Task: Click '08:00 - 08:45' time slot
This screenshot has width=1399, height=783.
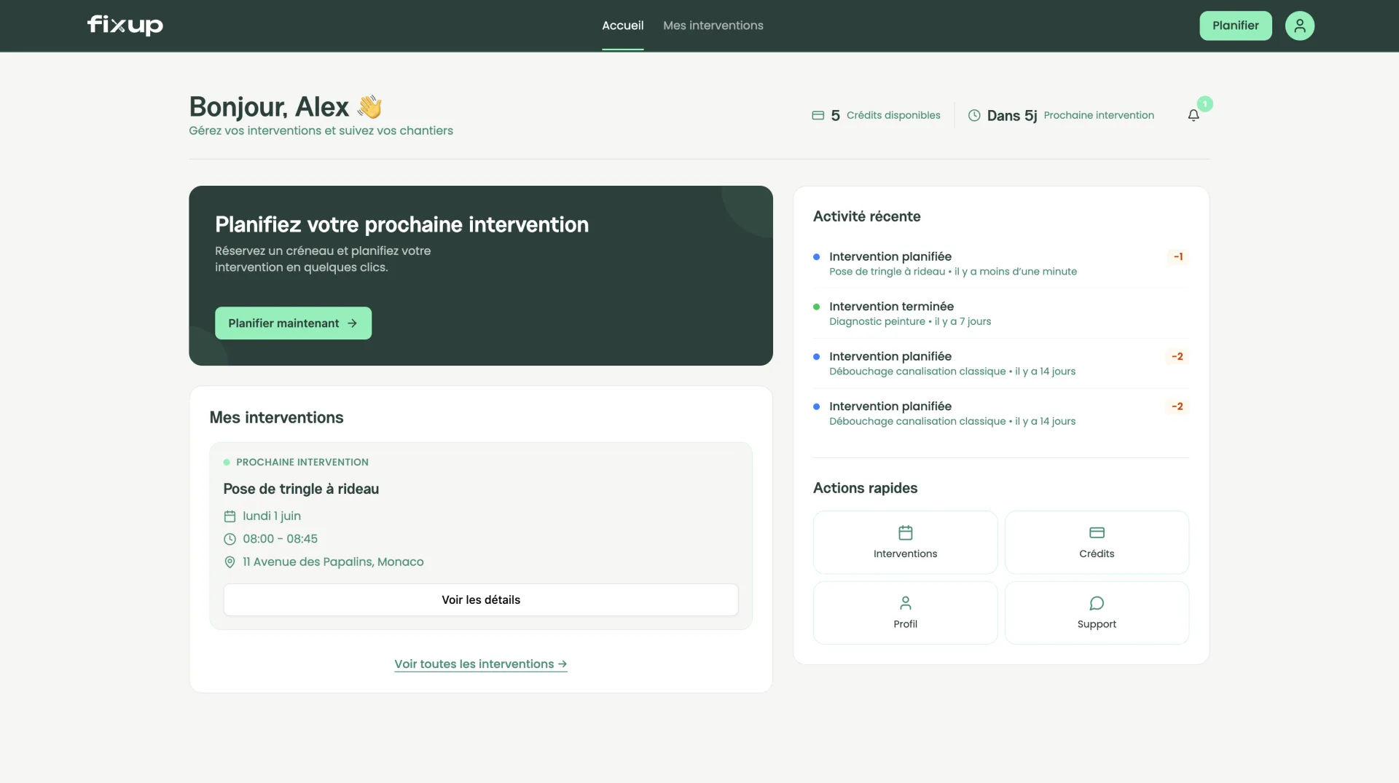Action: [280, 539]
